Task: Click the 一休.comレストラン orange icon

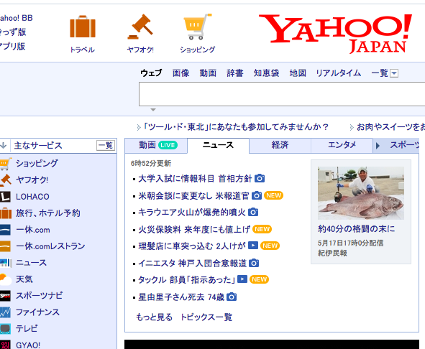Action: 5,246
